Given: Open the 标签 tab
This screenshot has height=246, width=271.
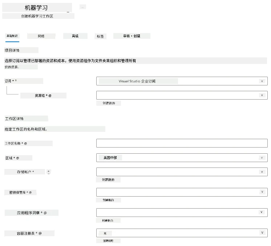Looking at the screenshot, I should pyautogui.click(x=100, y=36).
